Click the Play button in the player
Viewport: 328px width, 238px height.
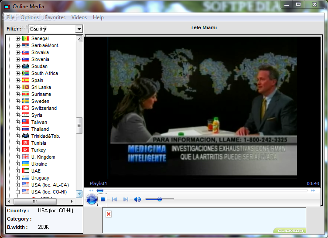[x=92, y=200]
